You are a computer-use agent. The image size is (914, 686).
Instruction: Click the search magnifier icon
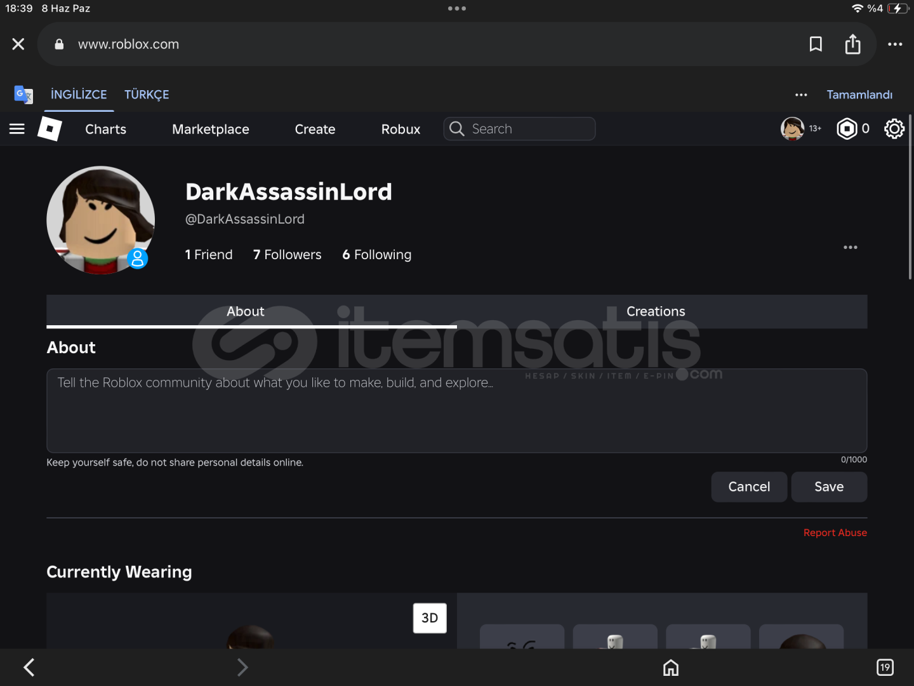point(456,129)
